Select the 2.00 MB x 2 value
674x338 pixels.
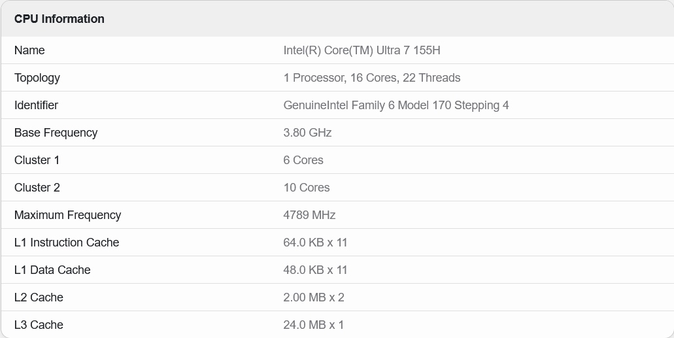click(x=314, y=297)
